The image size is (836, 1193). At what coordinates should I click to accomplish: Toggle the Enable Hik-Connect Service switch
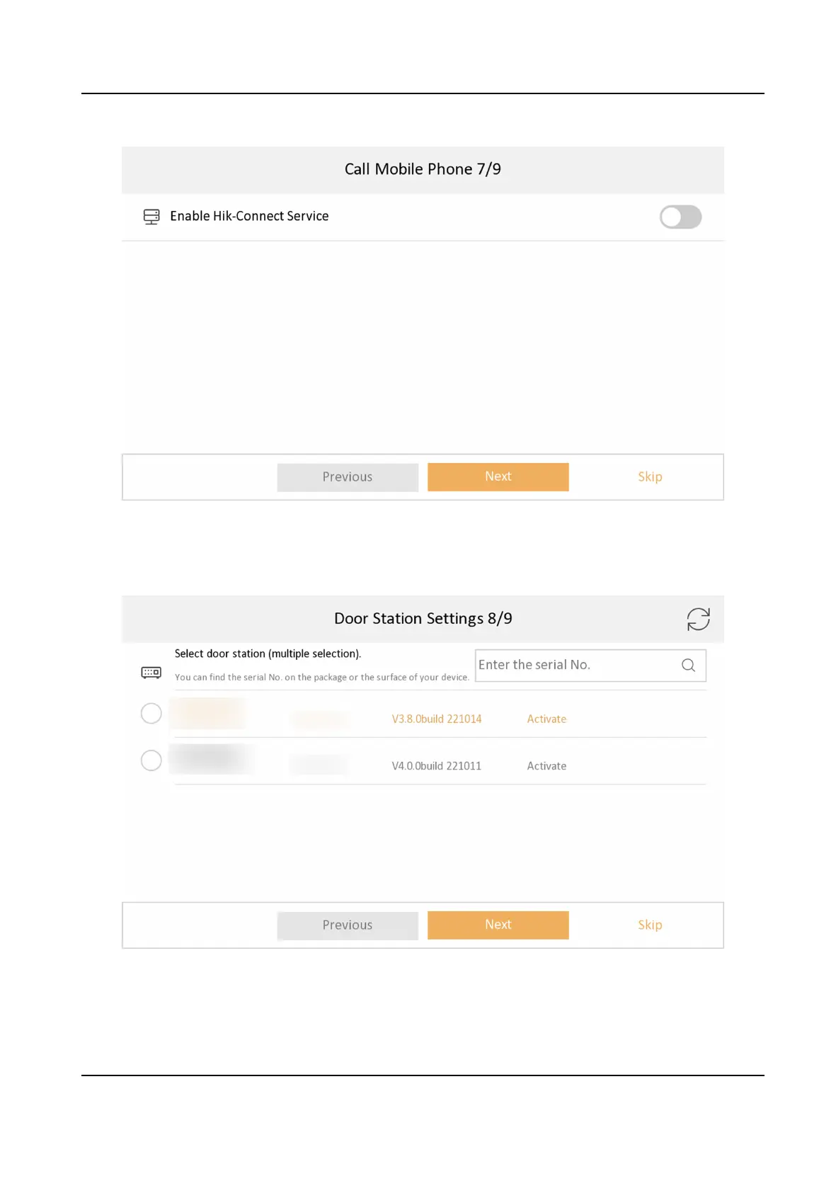[680, 217]
